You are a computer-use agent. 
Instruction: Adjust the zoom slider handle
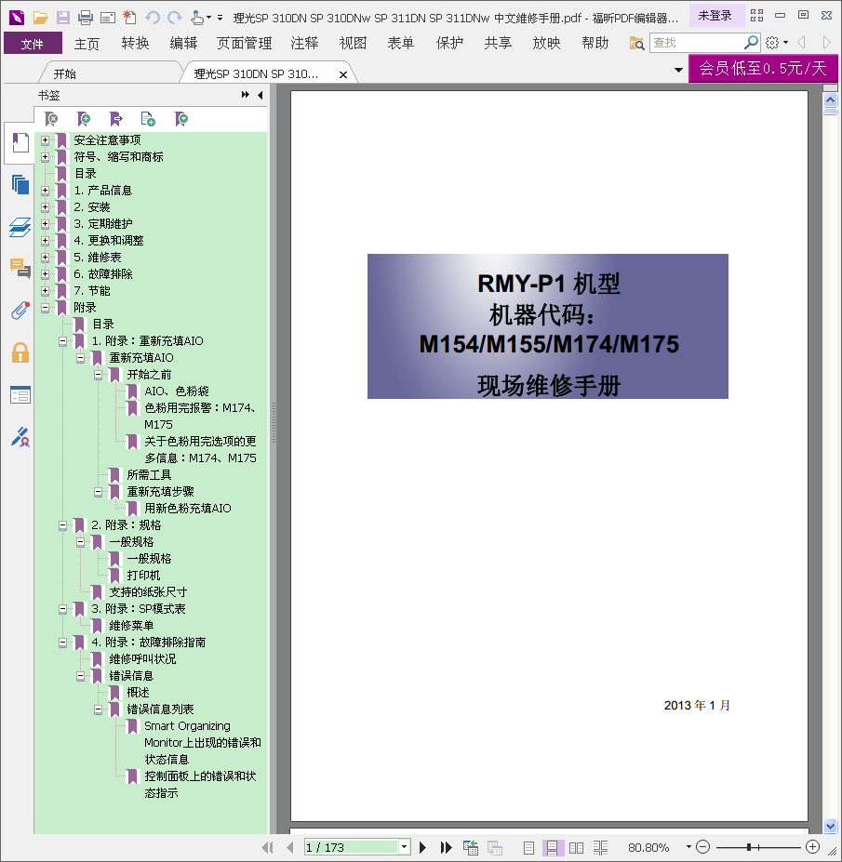[x=749, y=847]
